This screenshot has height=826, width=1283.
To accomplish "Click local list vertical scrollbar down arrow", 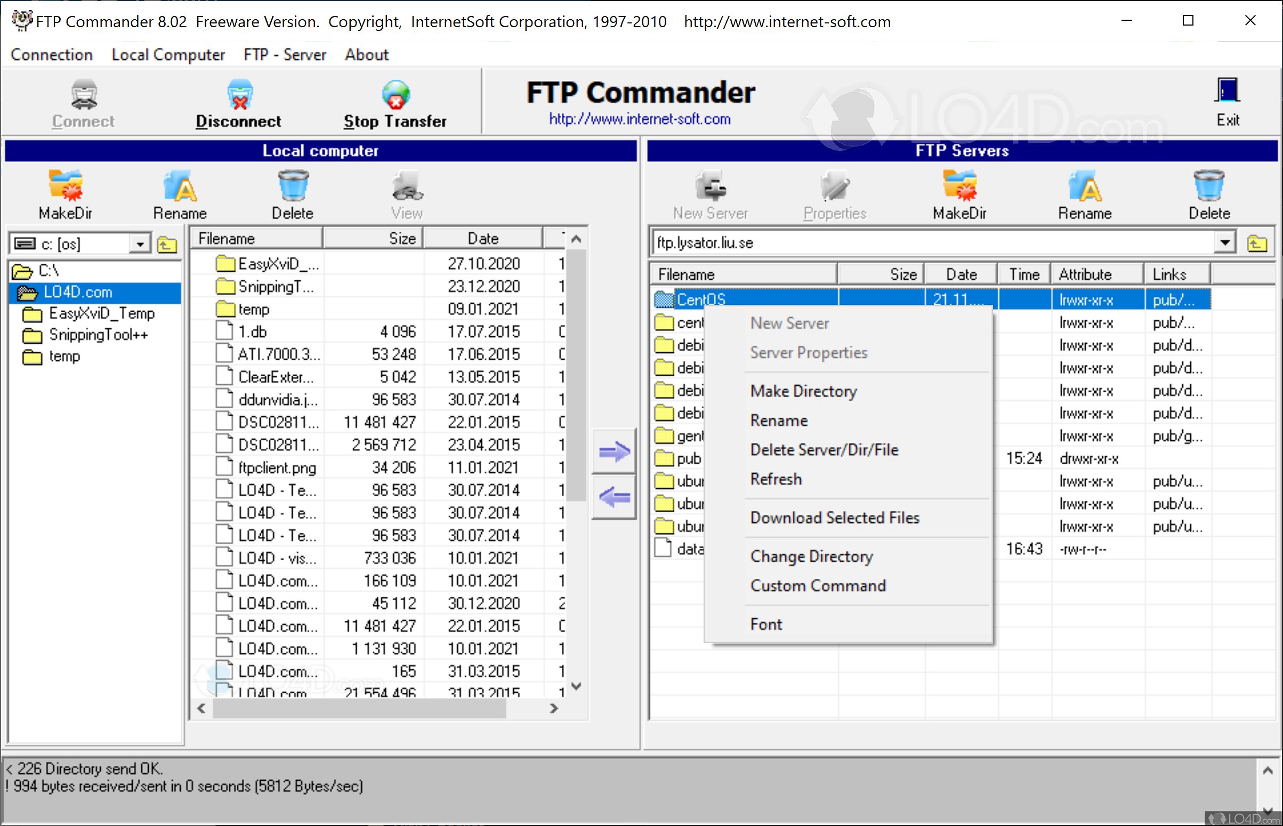I will (577, 686).
